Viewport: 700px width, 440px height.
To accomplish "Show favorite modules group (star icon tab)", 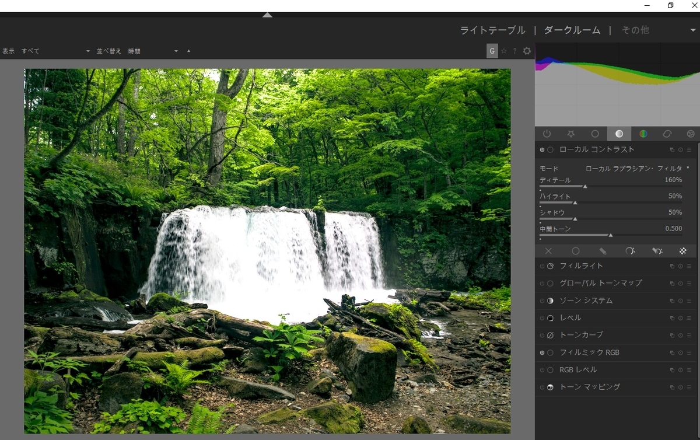I will point(571,134).
